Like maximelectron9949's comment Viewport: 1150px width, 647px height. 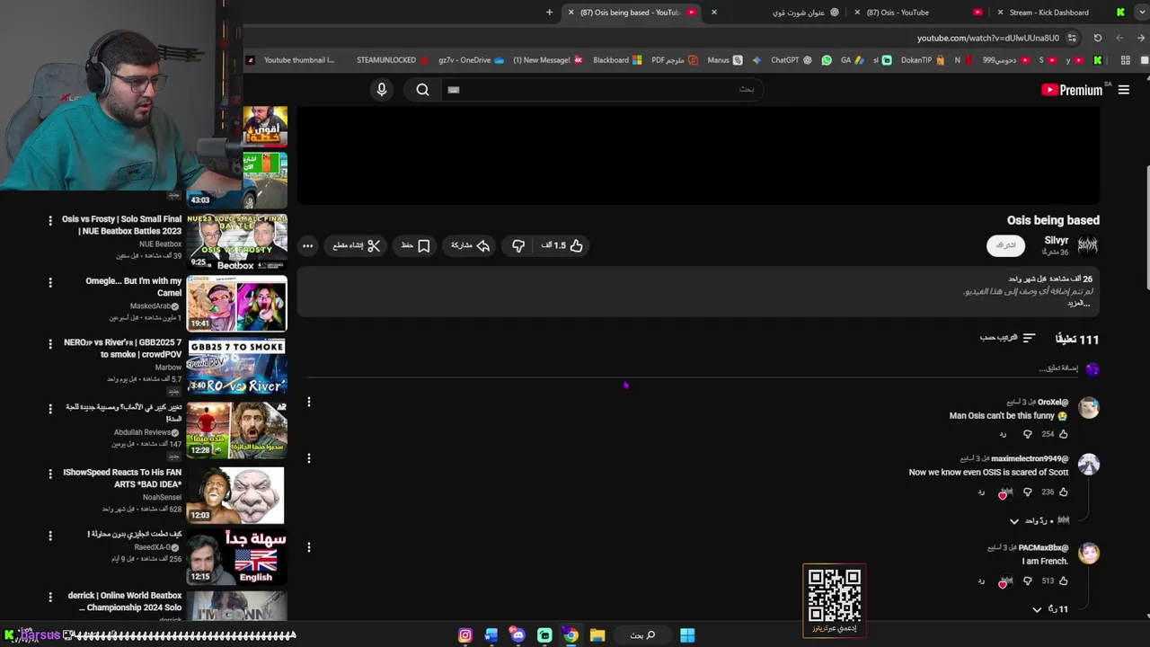(1064, 492)
